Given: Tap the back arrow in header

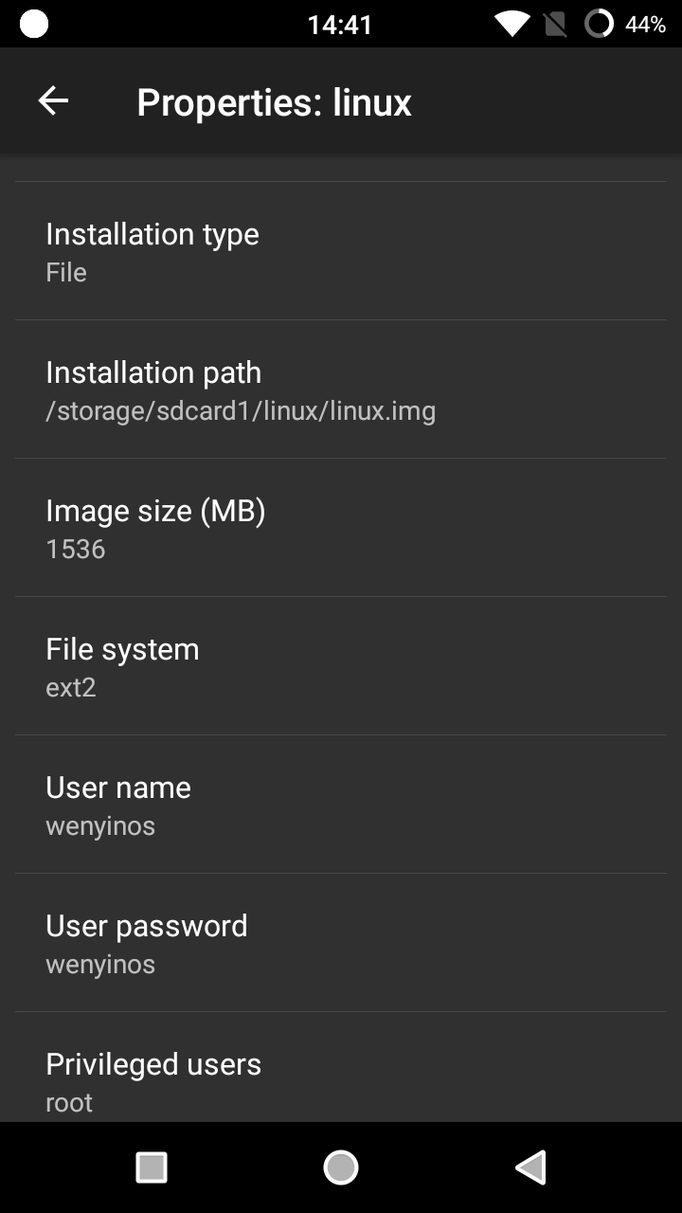Looking at the screenshot, I should [53, 101].
